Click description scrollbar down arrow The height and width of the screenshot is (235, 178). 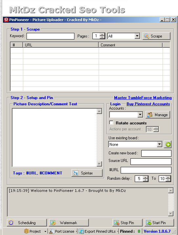pos(99,164)
